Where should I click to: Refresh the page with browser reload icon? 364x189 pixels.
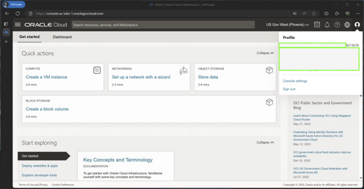(18, 13)
